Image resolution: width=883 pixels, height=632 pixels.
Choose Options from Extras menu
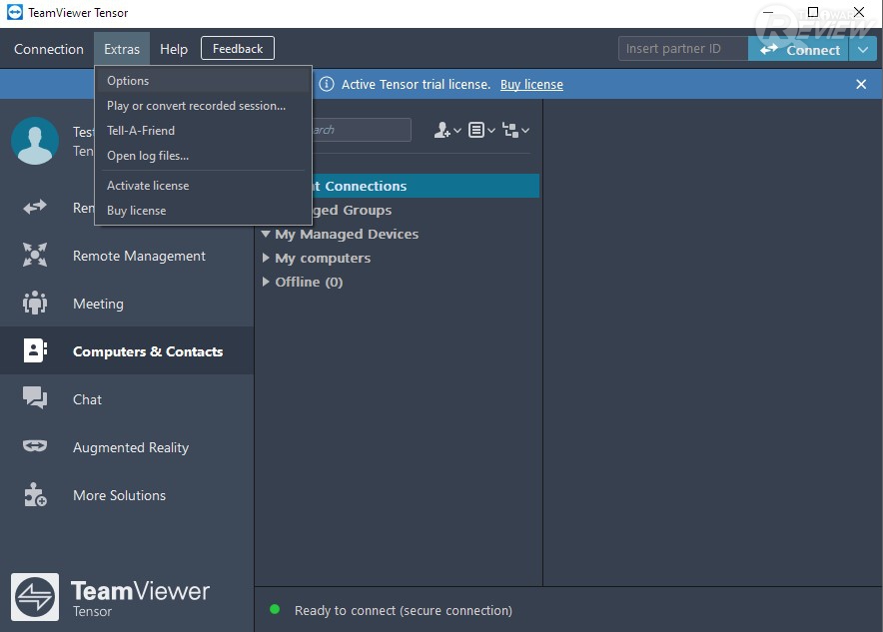tap(204, 81)
